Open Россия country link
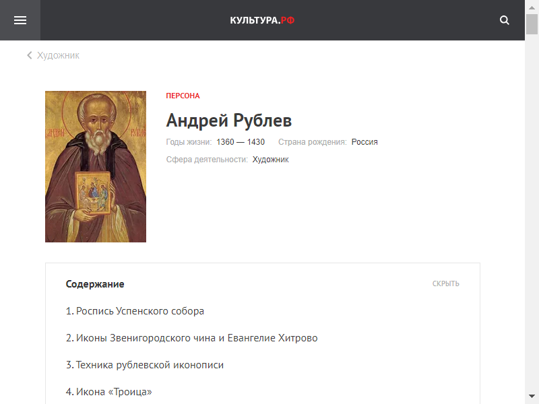Image resolution: width=539 pixels, height=404 pixels. [x=364, y=142]
